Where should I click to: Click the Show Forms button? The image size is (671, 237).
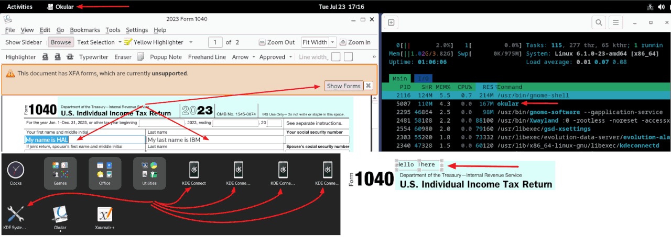coord(344,86)
